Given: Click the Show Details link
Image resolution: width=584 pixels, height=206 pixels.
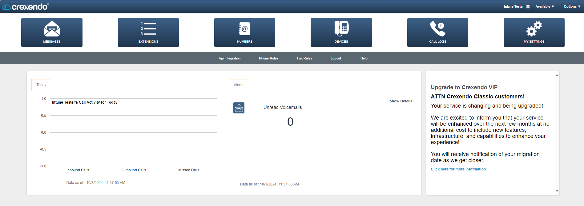Looking at the screenshot, I should tap(401, 101).
